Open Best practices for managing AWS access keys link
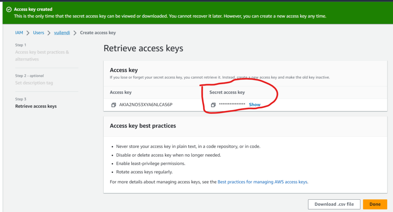Viewport: 393px width, 212px height. tap(263, 182)
